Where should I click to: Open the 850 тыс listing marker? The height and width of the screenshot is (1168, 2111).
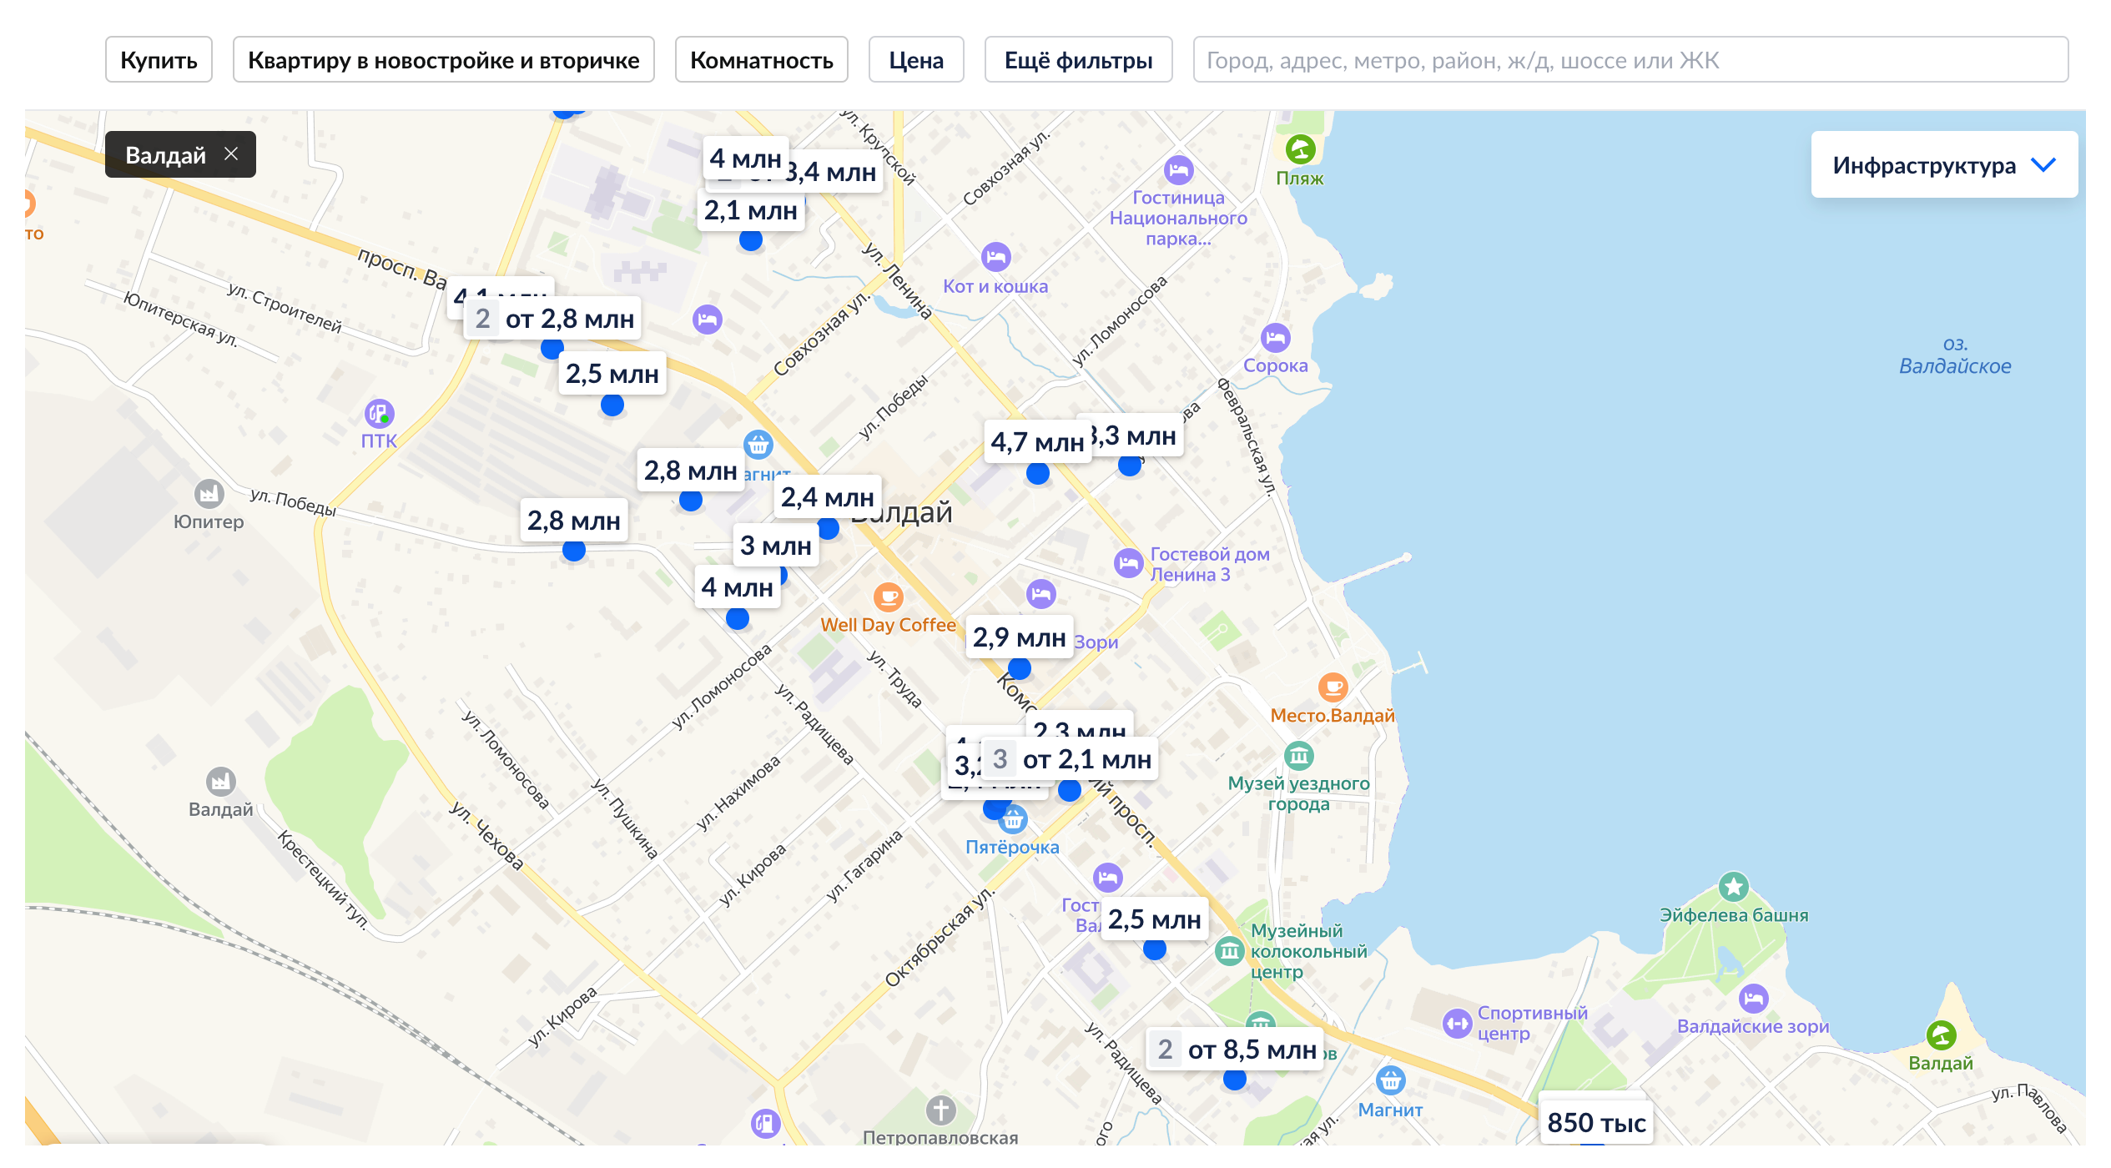tap(1596, 1123)
